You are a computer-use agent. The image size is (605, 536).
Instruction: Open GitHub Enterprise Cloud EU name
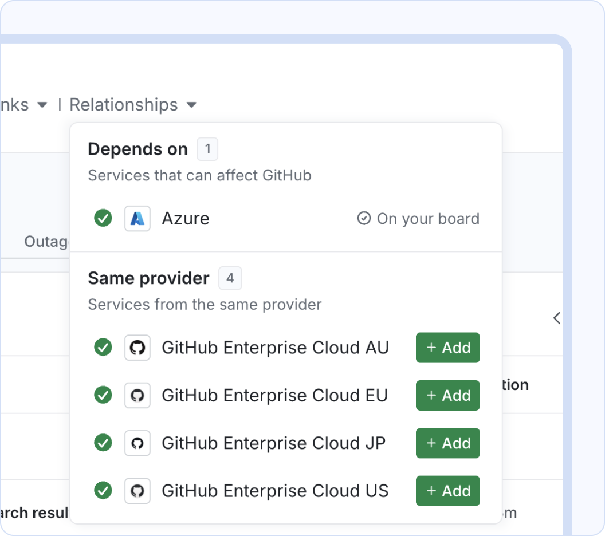click(275, 395)
